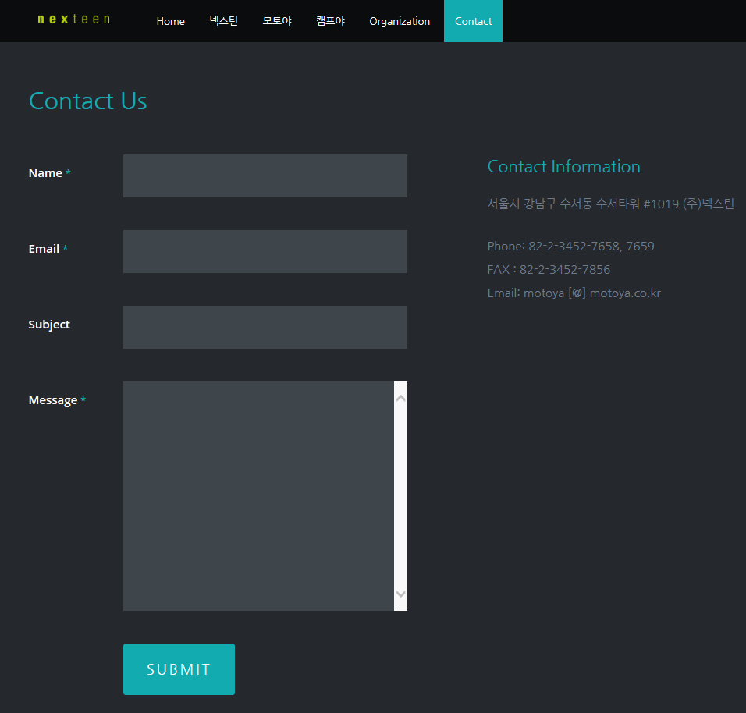Open the 넥스틴 menu item
Screen dimensions: 746x713
[224, 21]
